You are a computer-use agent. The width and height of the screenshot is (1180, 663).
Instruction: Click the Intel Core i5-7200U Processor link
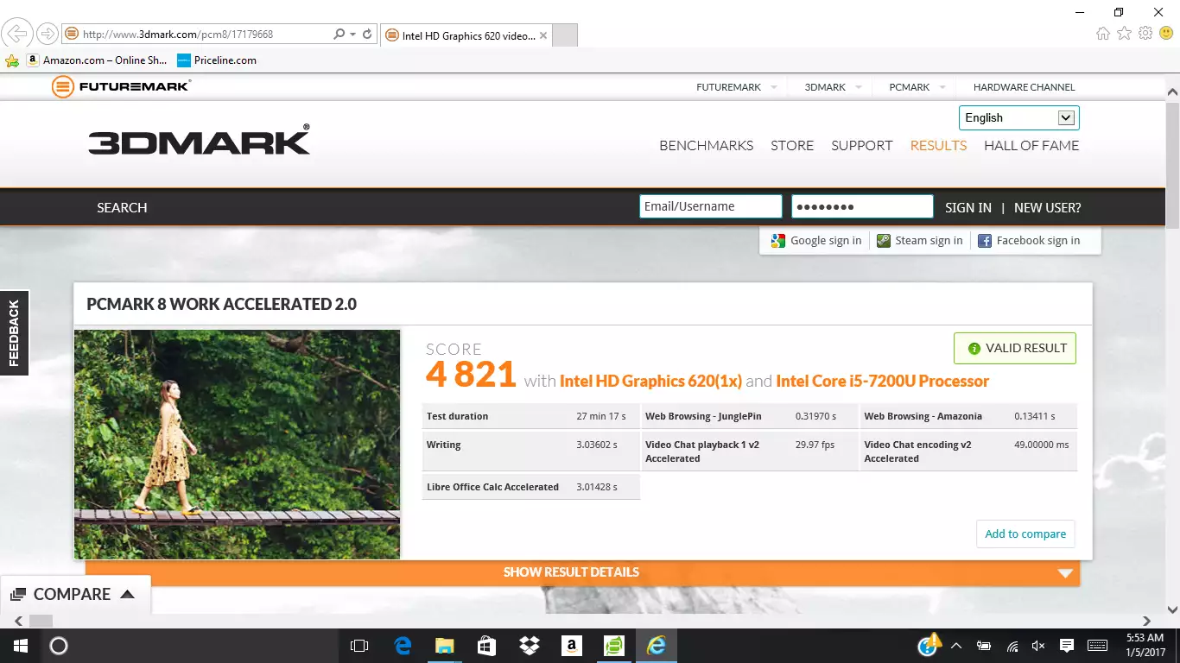[882, 381]
